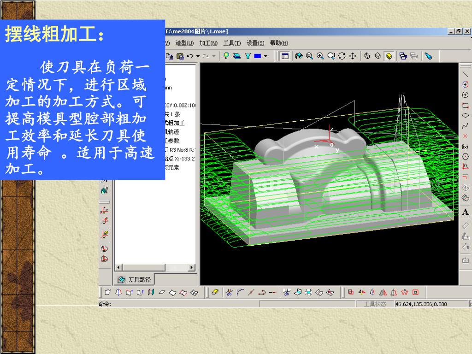Click the dynamic zoom magnifier icon
Screen dimensions: 472x354
coord(331,56)
